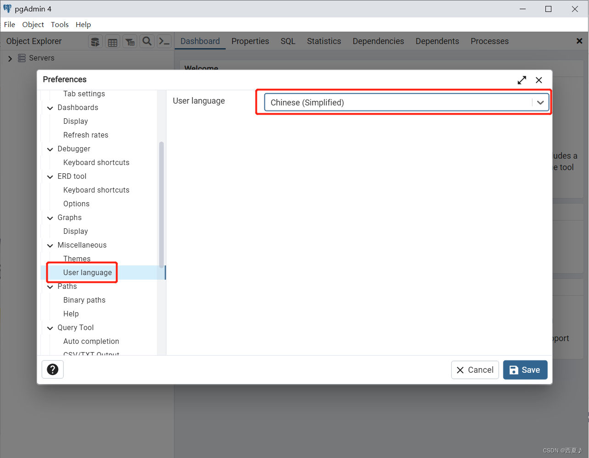Select Help under Paths
589x458 pixels.
coord(71,314)
